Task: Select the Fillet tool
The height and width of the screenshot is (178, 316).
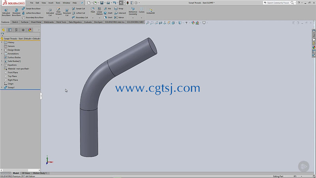Action: 93,10
